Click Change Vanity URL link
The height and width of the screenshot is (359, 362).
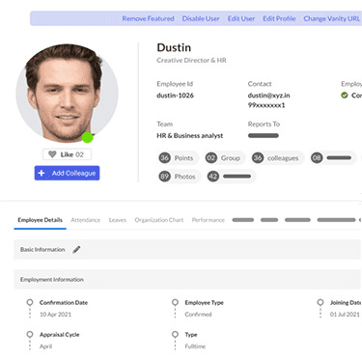pyautogui.click(x=332, y=18)
